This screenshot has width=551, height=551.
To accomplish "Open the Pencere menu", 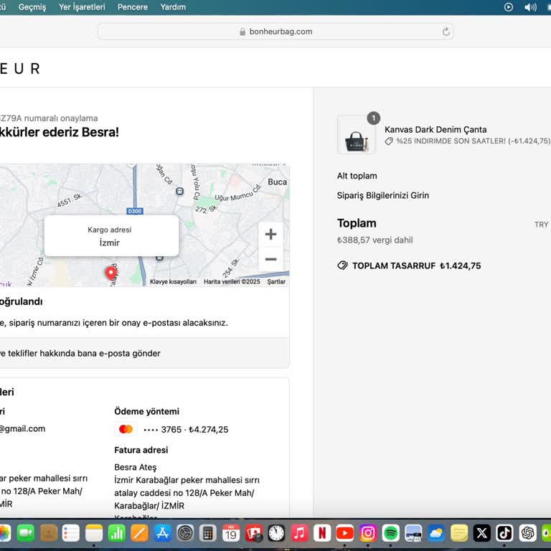I will point(133,7).
